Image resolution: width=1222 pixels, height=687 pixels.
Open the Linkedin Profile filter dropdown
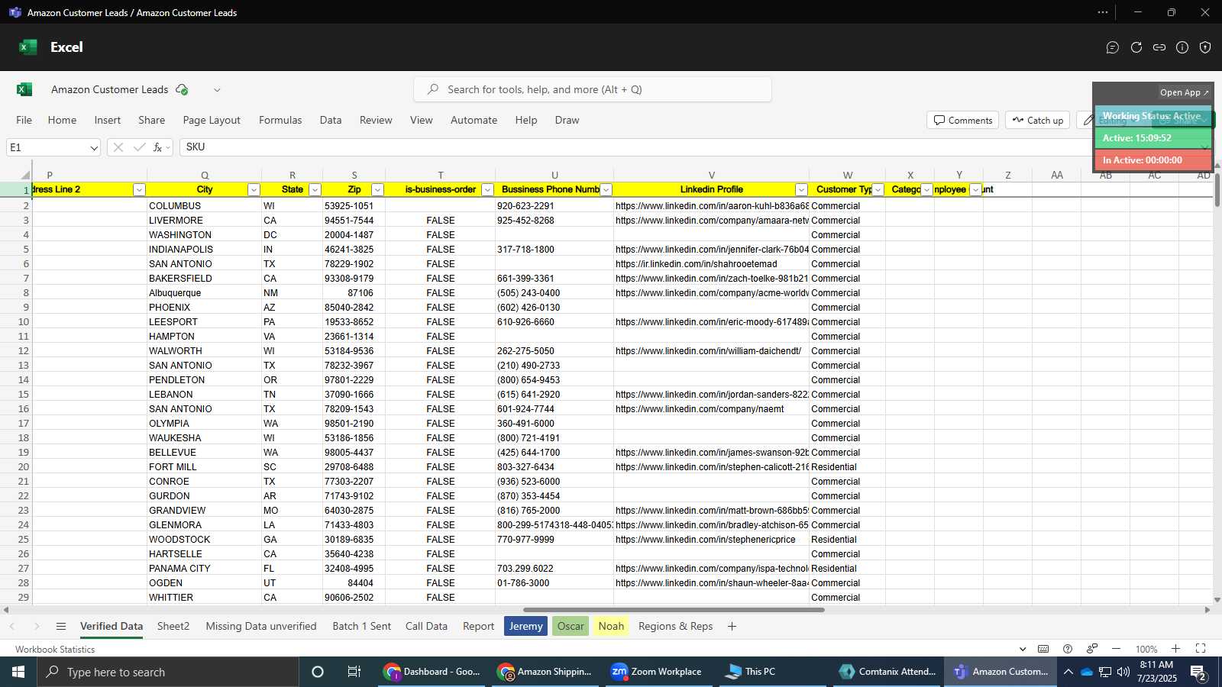801,189
